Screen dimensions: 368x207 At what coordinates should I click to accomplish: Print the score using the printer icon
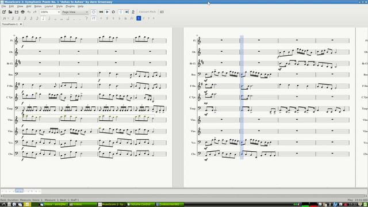click(x=22, y=11)
